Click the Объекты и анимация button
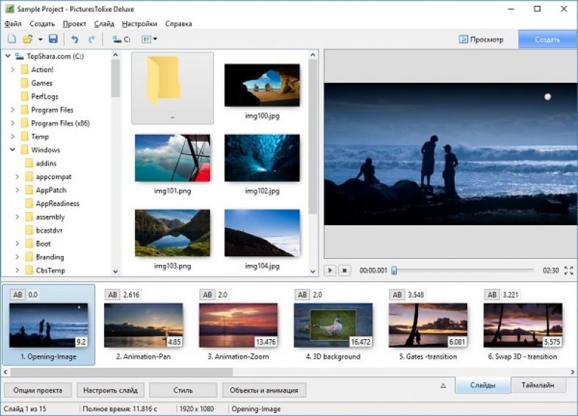 [264, 390]
